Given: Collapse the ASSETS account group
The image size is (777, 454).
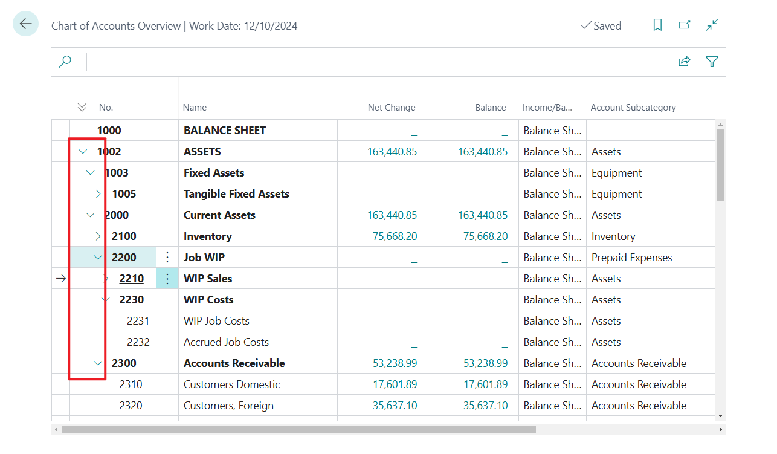Looking at the screenshot, I should [x=82, y=151].
